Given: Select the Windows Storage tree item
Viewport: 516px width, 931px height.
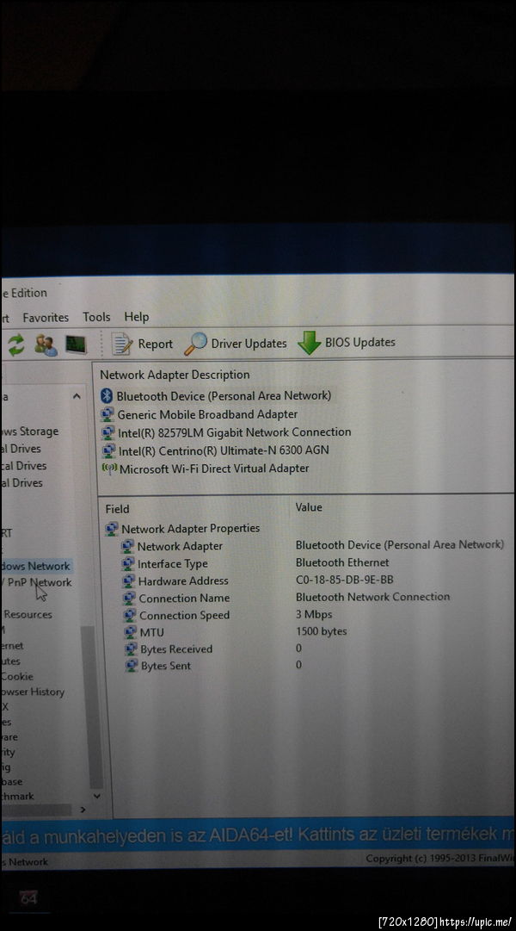Looking at the screenshot, I should (x=30, y=431).
